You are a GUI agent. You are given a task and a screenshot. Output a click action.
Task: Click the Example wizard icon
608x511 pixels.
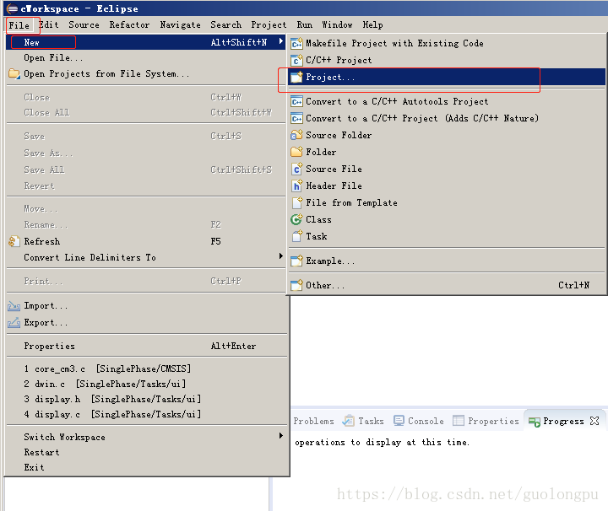click(296, 261)
